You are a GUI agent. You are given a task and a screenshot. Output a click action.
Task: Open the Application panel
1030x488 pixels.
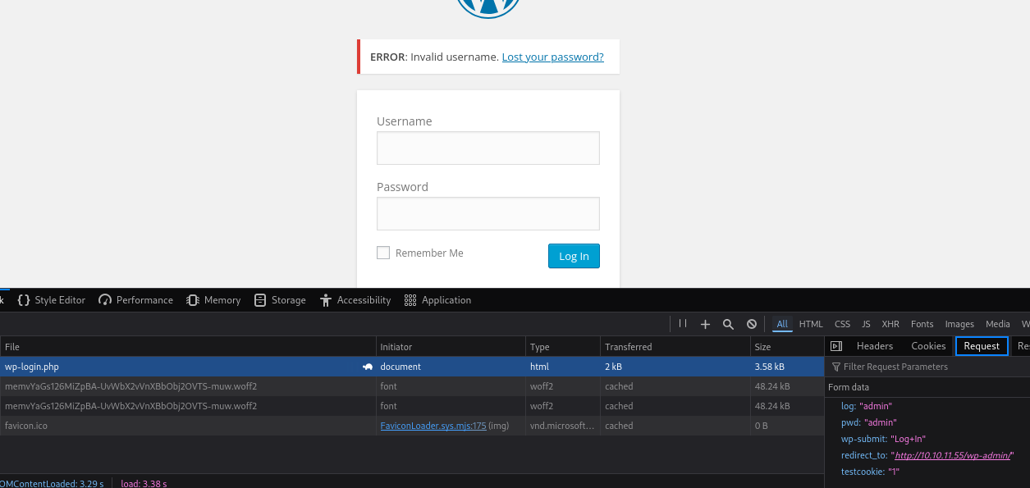[438, 300]
